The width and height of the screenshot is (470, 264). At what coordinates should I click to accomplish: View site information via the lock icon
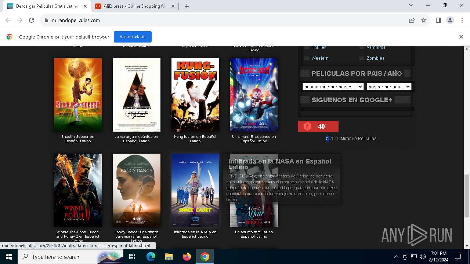pos(46,20)
